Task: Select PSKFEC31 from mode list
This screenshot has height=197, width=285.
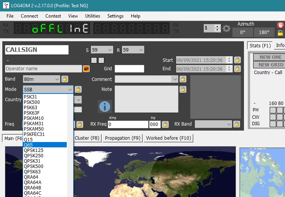Action: (45, 134)
